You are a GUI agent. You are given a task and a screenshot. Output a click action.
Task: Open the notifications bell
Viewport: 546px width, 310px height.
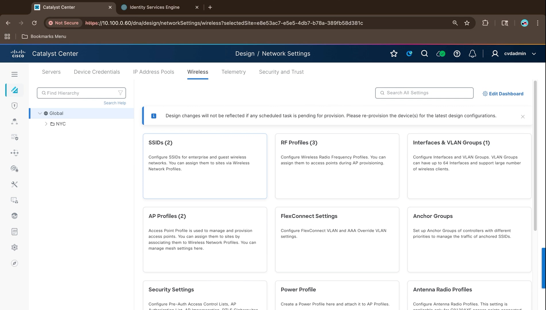pyautogui.click(x=473, y=54)
